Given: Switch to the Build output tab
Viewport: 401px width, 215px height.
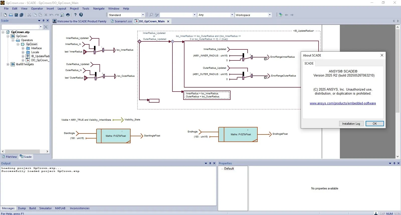Looking at the screenshot, I should (x=33, y=208).
